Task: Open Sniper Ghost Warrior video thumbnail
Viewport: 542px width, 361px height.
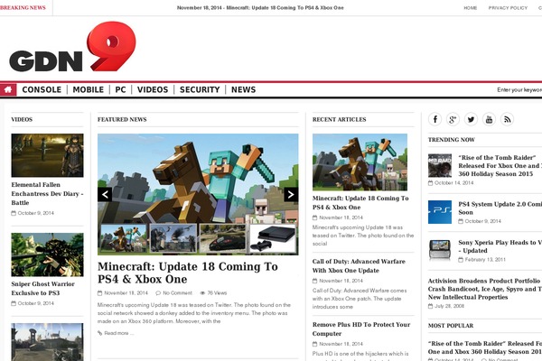Action: [47, 255]
